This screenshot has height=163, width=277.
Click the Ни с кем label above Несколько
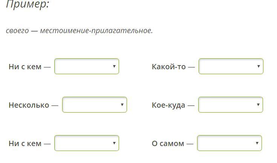click(25, 67)
